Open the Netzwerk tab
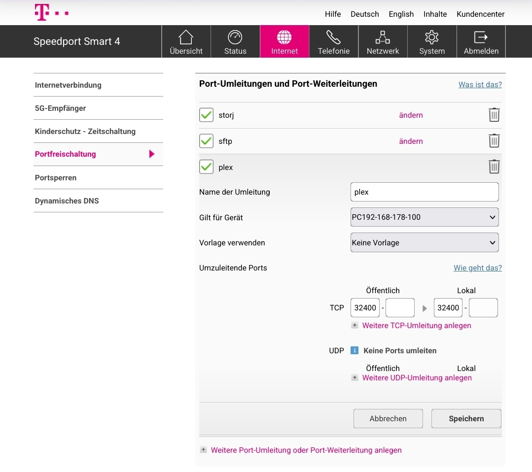Image resolution: width=532 pixels, height=472 pixels. (x=383, y=41)
